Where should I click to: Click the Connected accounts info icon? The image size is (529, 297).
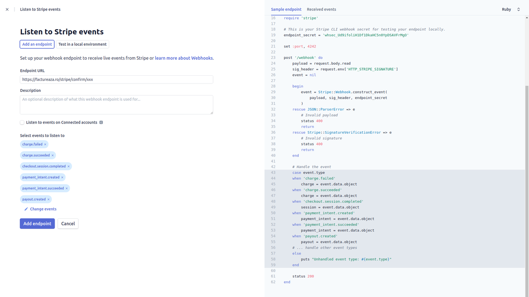tap(101, 122)
